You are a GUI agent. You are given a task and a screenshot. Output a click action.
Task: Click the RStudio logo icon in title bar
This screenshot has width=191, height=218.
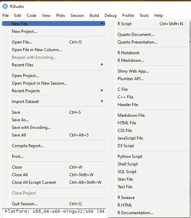click(5, 7)
